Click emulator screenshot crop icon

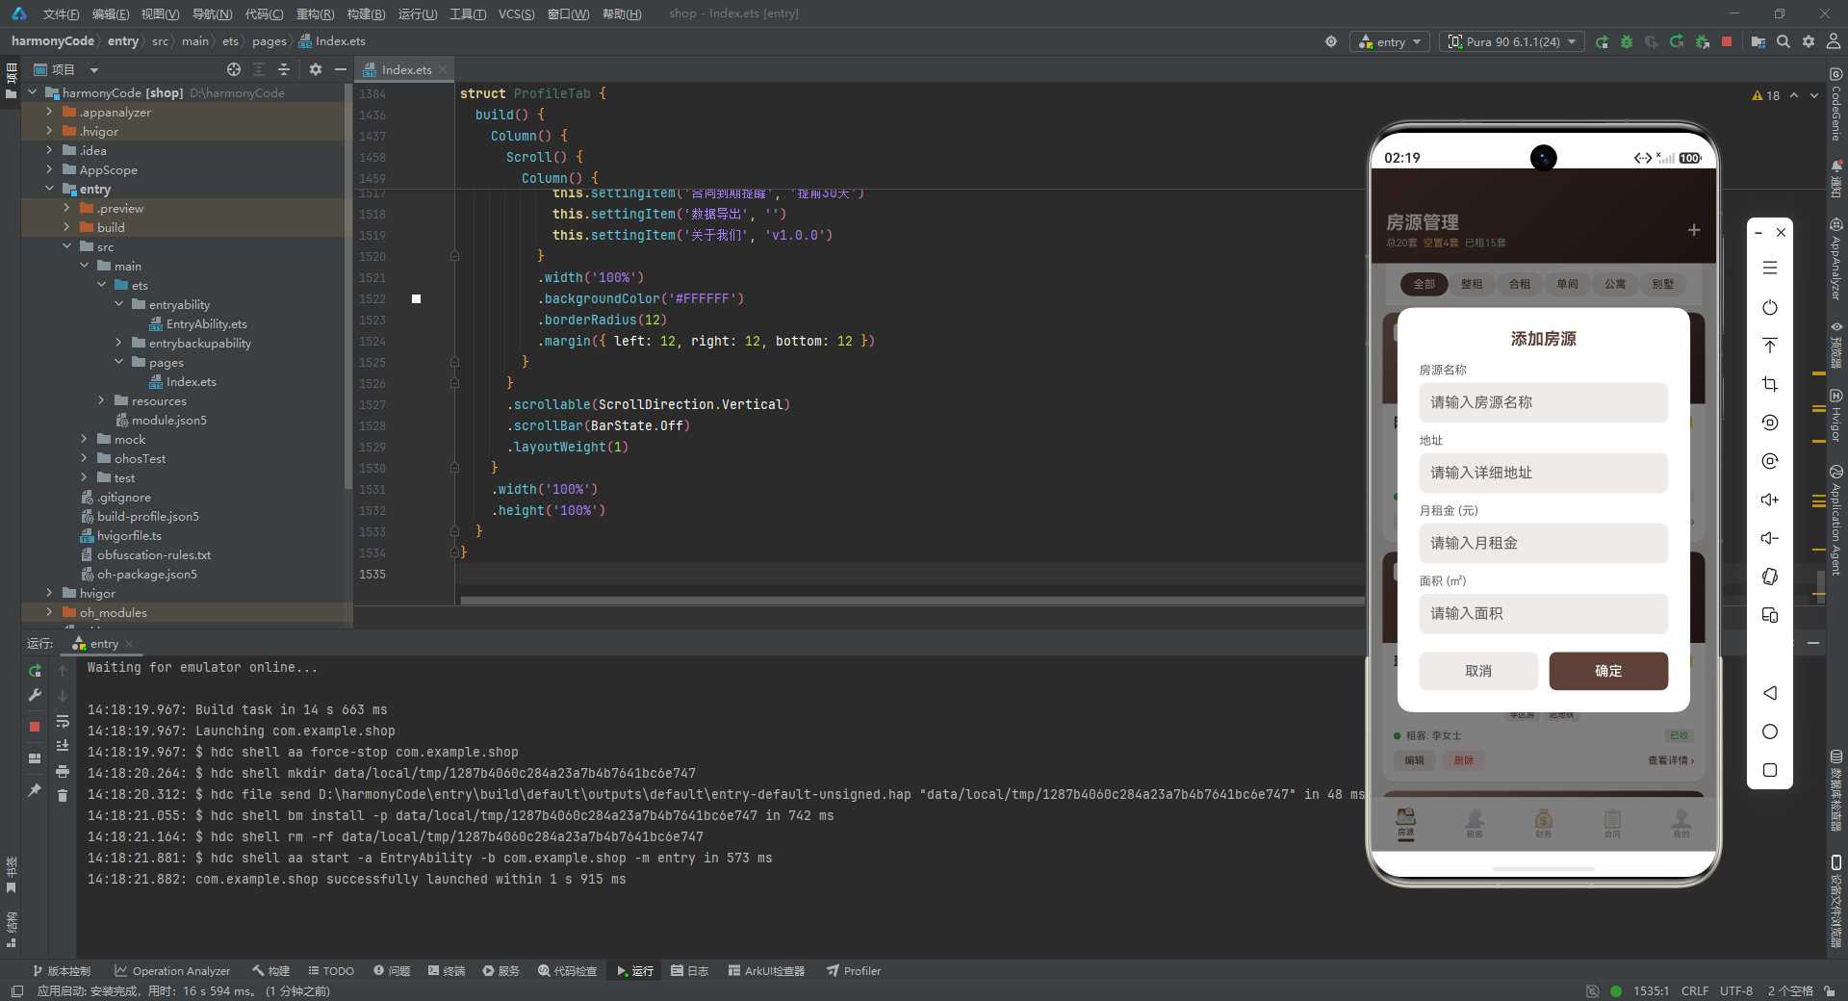(1770, 384)
